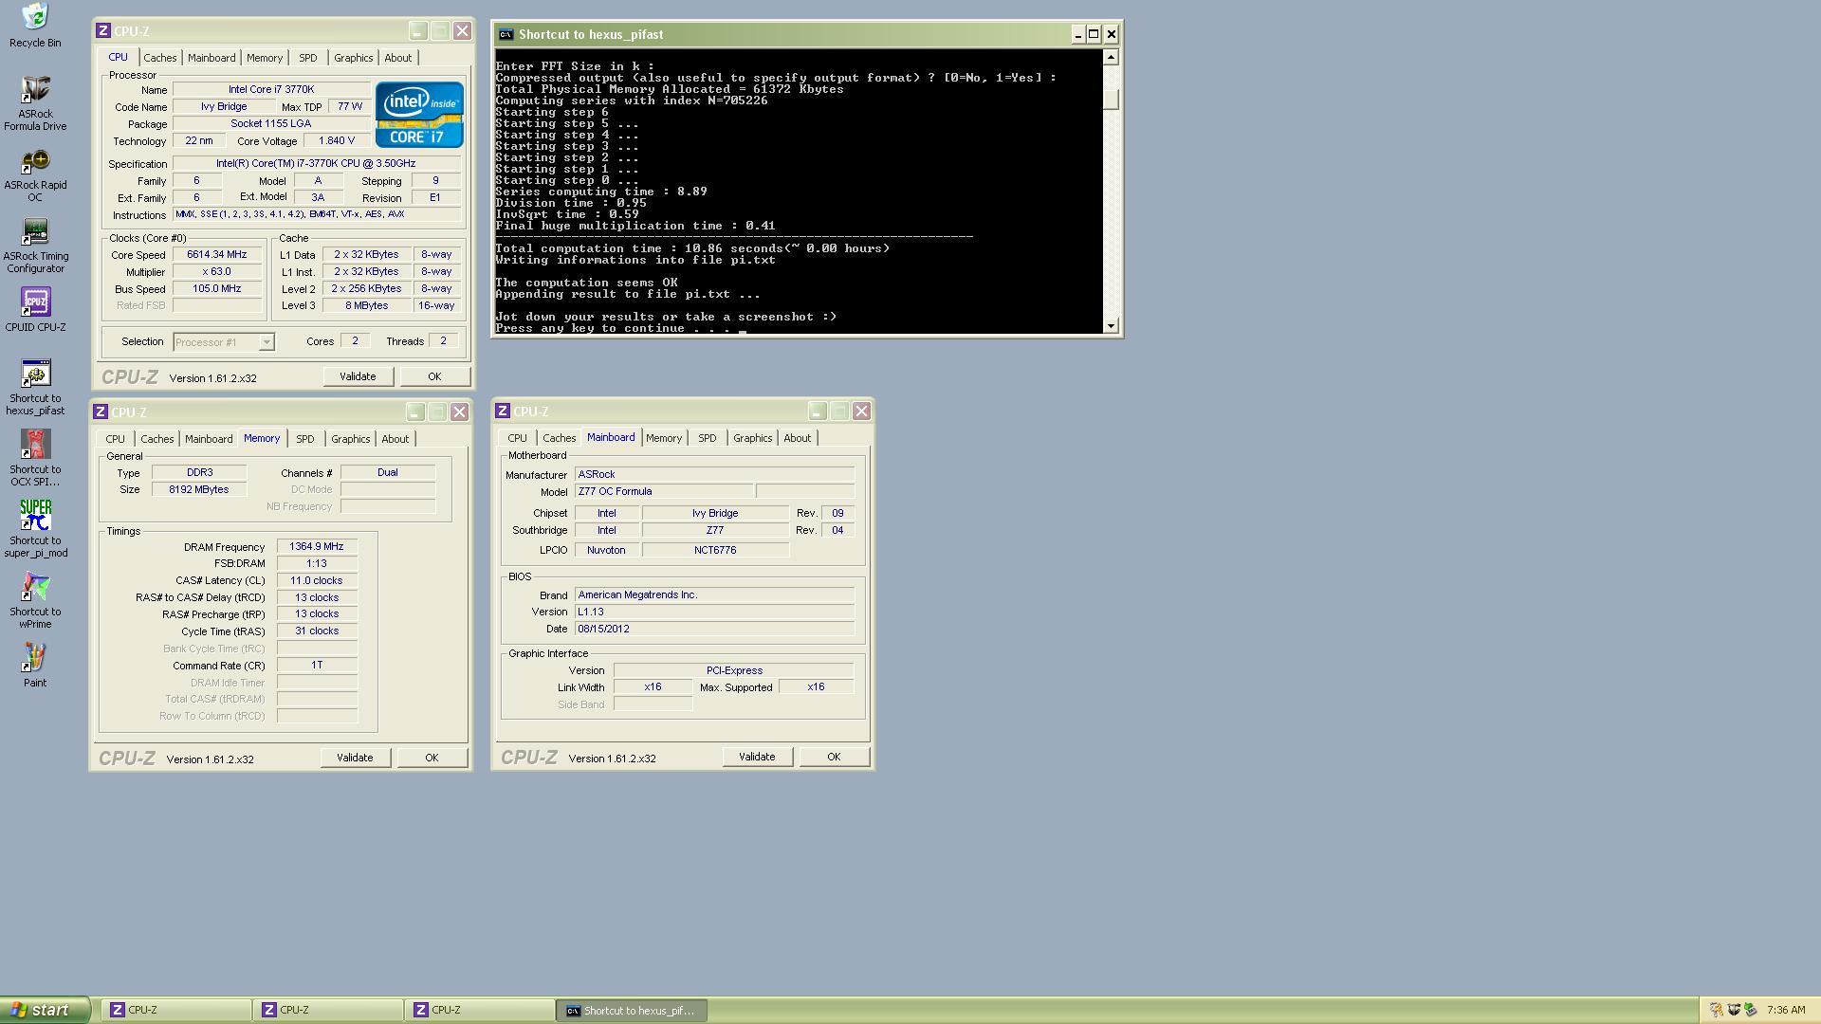Image resolution: width=1821 pixels, height=1024 pixels.
Task: Activate hexus_pifast taskbar button
Action: (x=632, y=1010)
